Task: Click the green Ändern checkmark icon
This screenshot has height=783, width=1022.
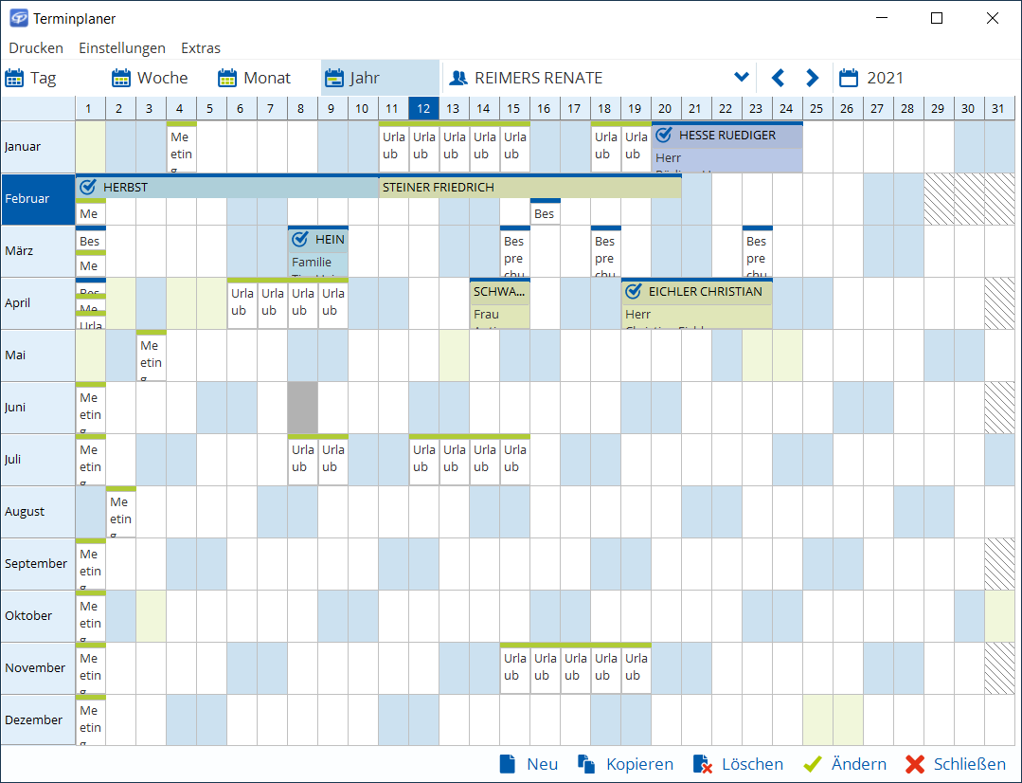Action: pos(812,764)
